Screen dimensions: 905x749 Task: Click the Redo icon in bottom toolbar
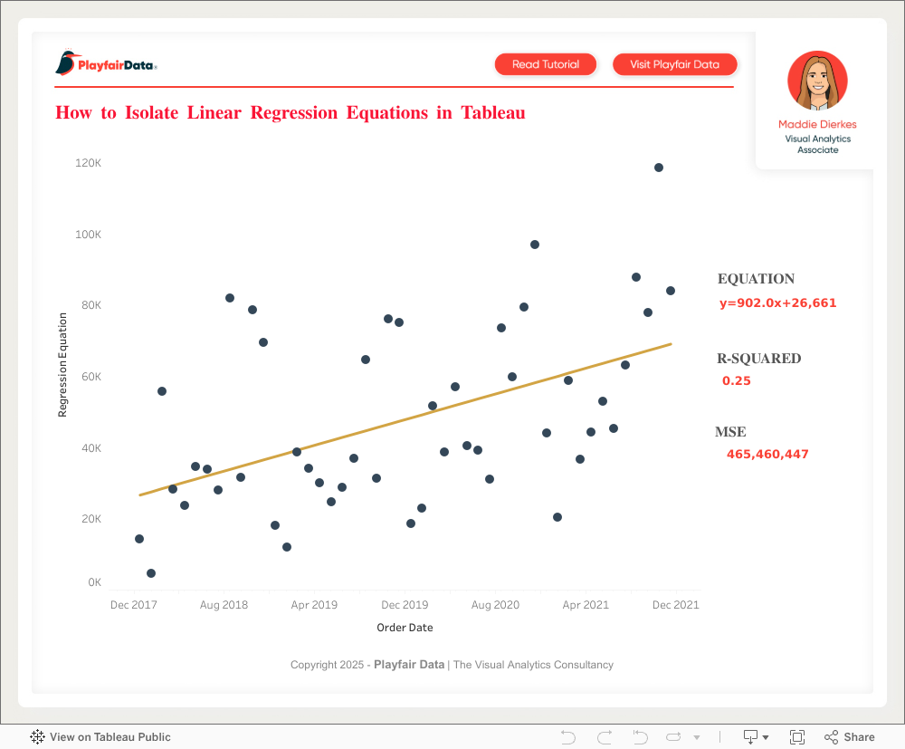(x=605, y=737)
